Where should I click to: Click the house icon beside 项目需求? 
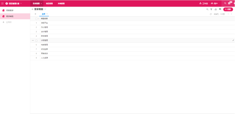4,10
